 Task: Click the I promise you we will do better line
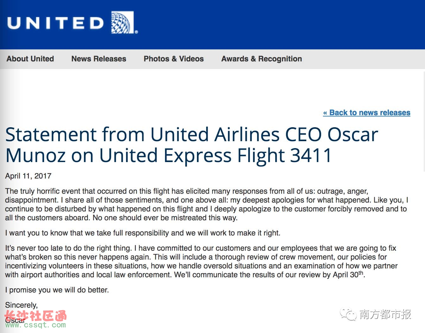point(57,290)
